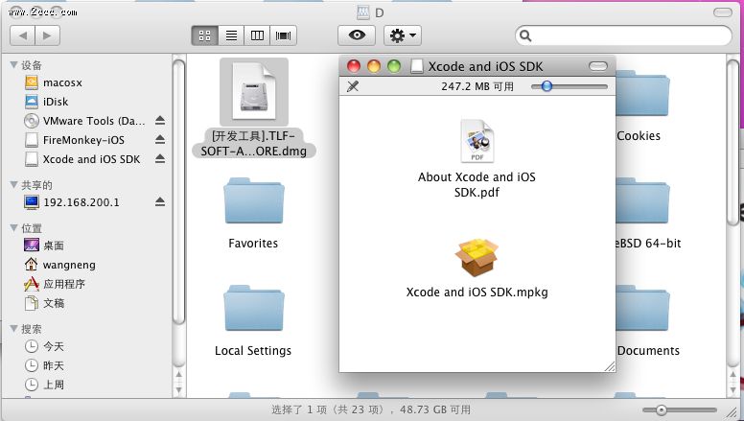
Task: Collapse the 共享的 shared section
Action: (x=13, y=185)
